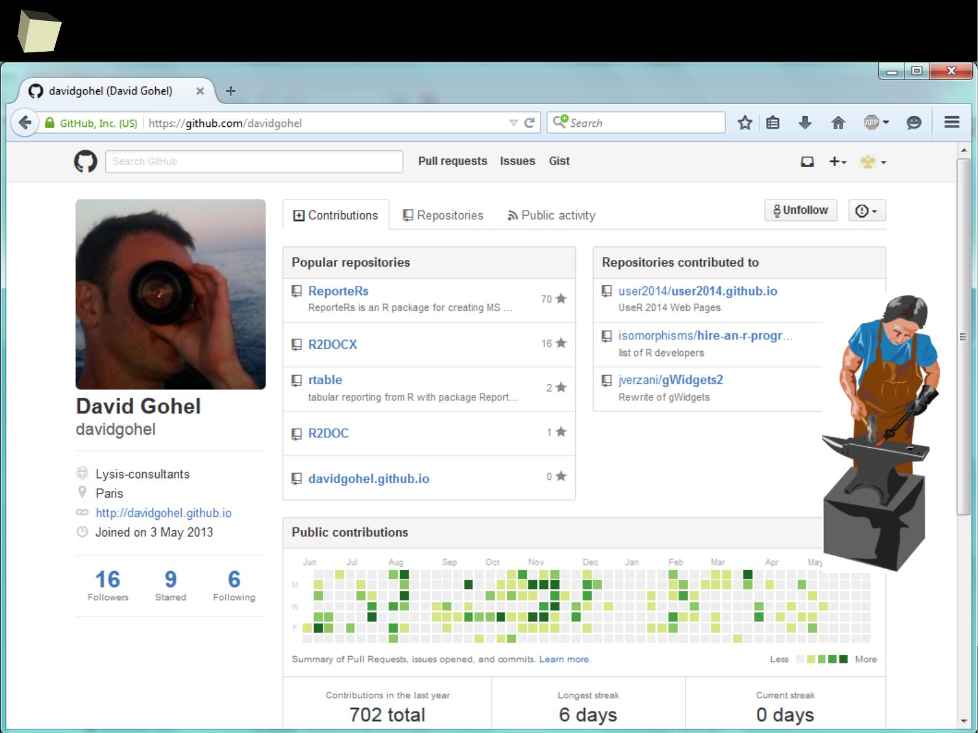View the 16 Followers count
The height and width of the screenshot is (733, 978).
(x=108, y=585)
